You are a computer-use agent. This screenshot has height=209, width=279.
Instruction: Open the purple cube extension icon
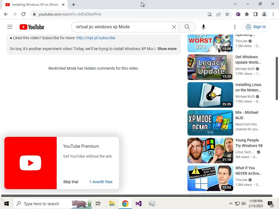238,14
